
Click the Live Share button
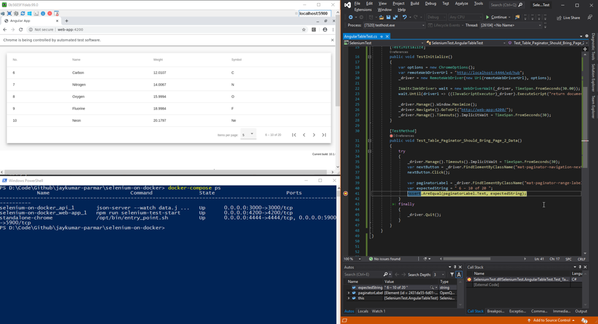tap(569, 17)
